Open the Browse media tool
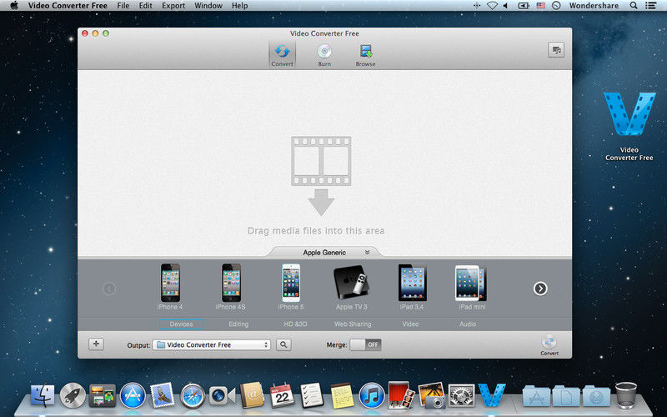 click(x=365, y=55)
